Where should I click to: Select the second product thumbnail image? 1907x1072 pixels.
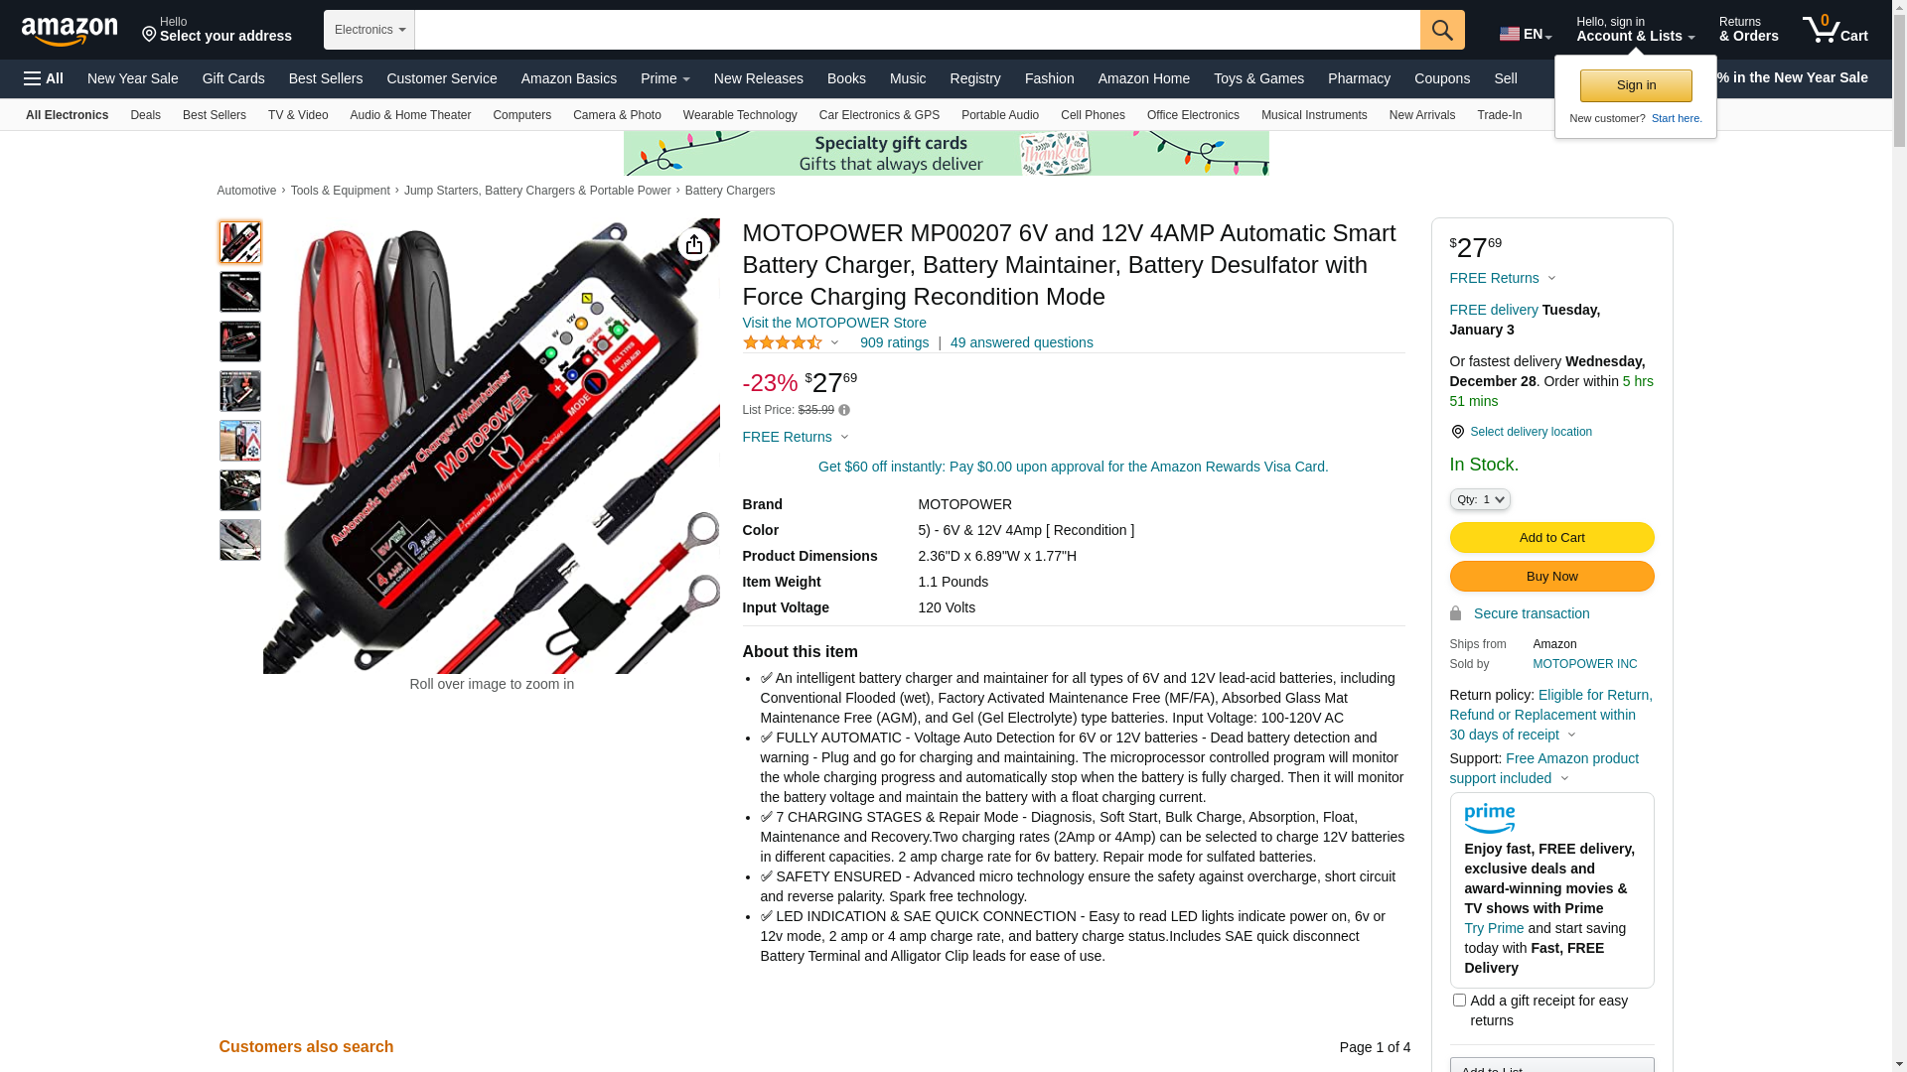pyautogui.click(x=240, y=292)
